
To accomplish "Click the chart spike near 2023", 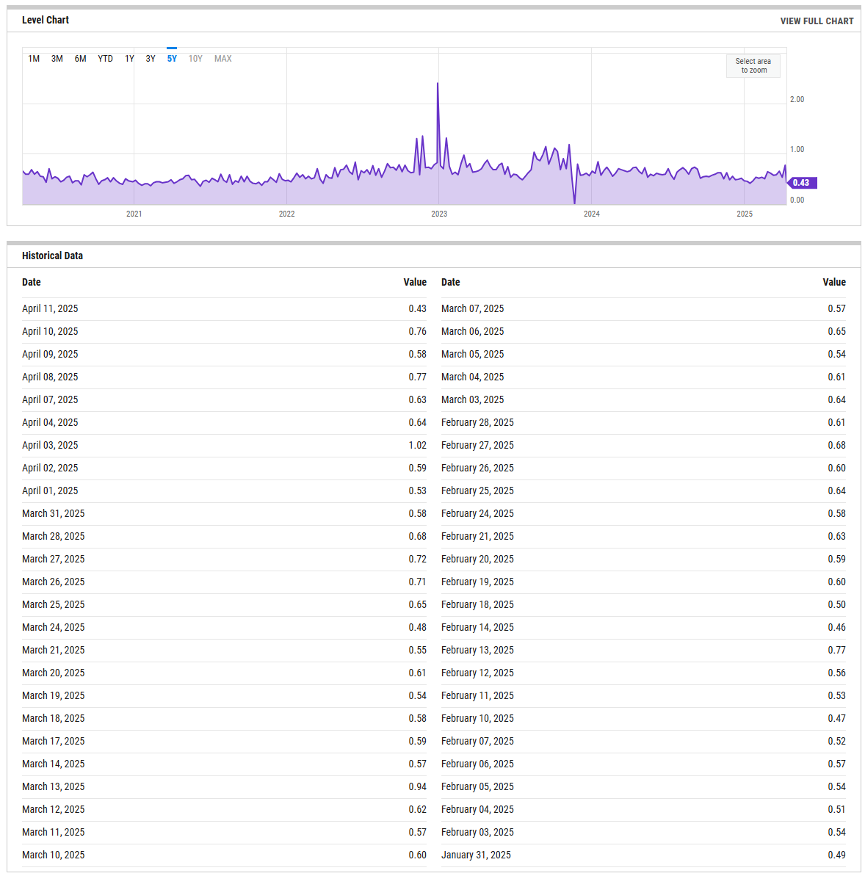I will [x=438, y=84].
